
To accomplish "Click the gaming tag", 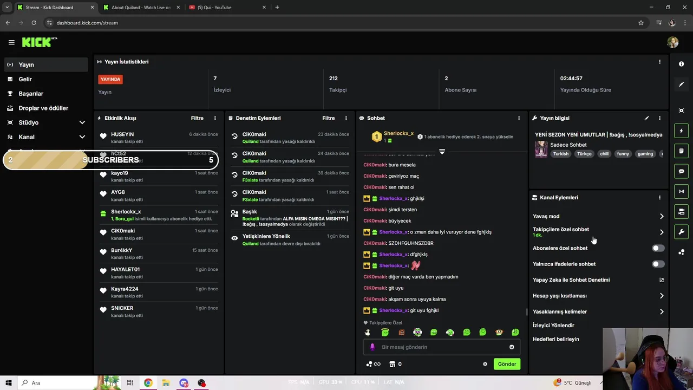I will [x=645, y=154].
